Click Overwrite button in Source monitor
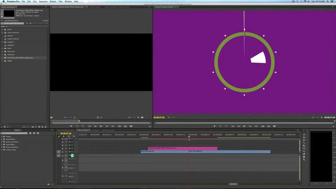The image size is (336, 189). (x=125, y=126)
